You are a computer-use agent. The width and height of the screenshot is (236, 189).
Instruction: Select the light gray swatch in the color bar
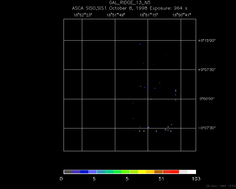[183, 172]
